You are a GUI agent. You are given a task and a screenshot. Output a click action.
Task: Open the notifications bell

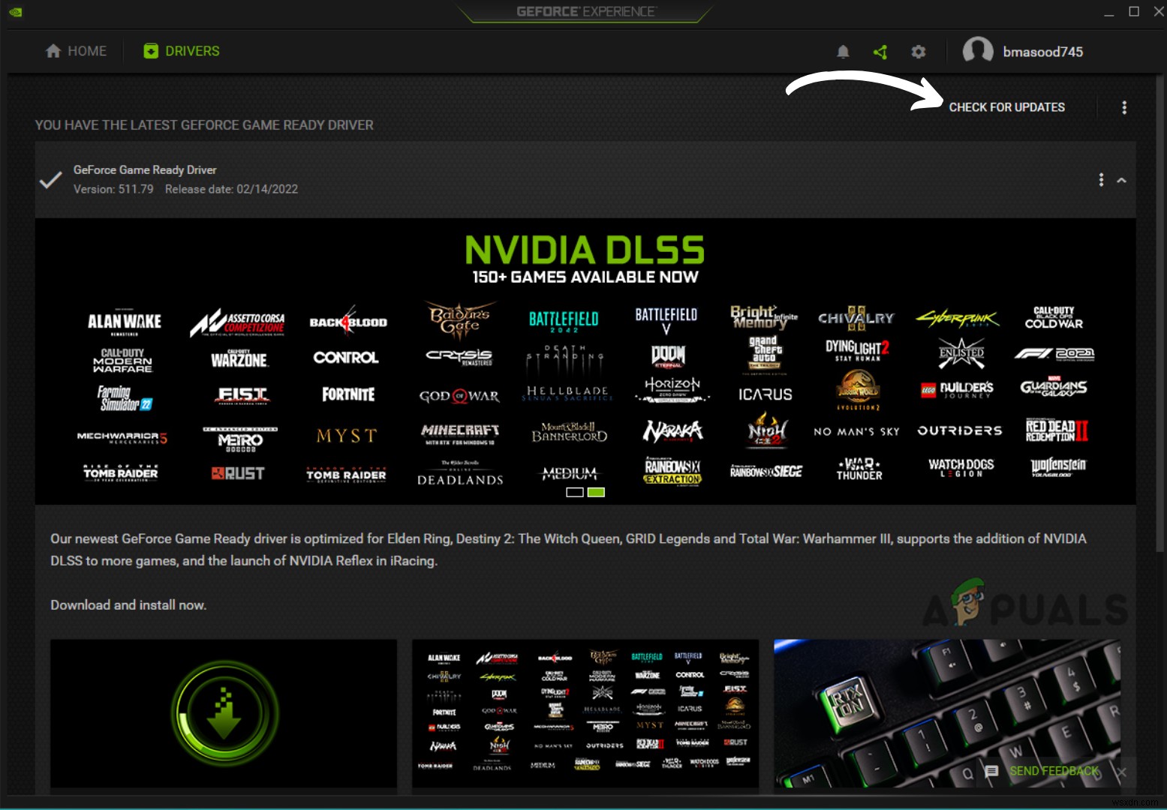843,52
